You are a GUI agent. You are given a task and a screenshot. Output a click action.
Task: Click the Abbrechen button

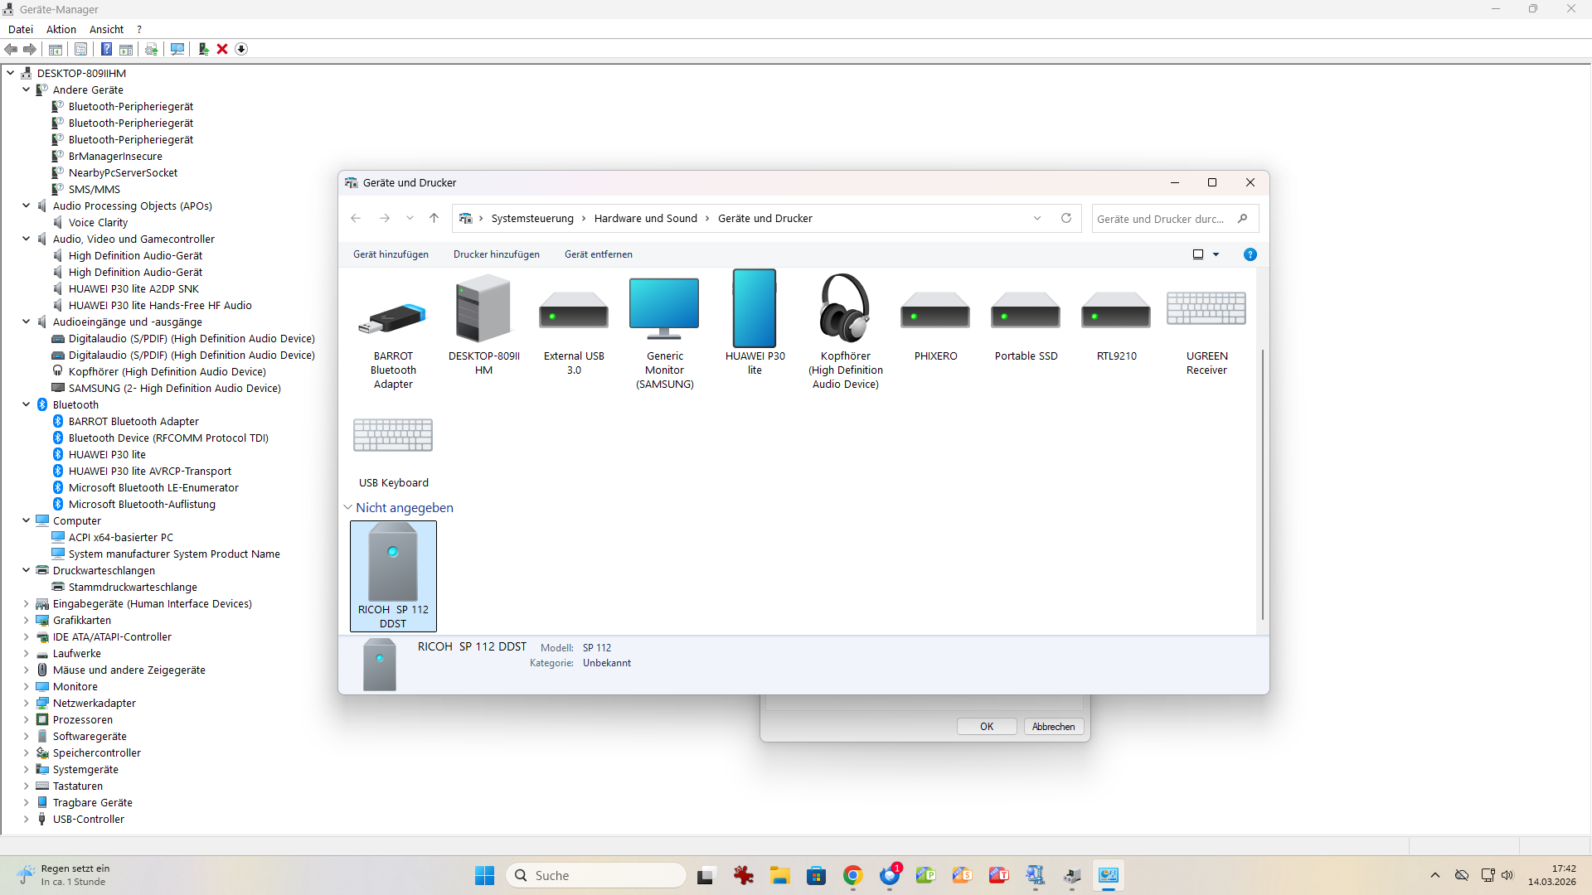pyautogui.click(x=1053, y=726)
